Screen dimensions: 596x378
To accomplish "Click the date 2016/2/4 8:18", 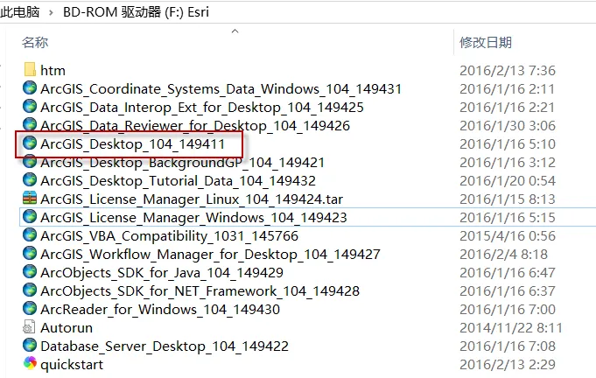I will (503, 254).
